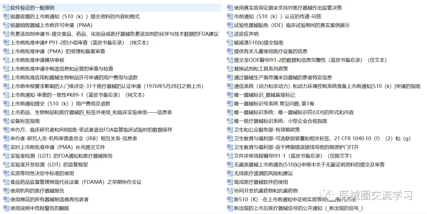
Task: Select file 上市前批准应用和器械生物制品许可申请的用户费用与退款
Action: pos(74,78)
